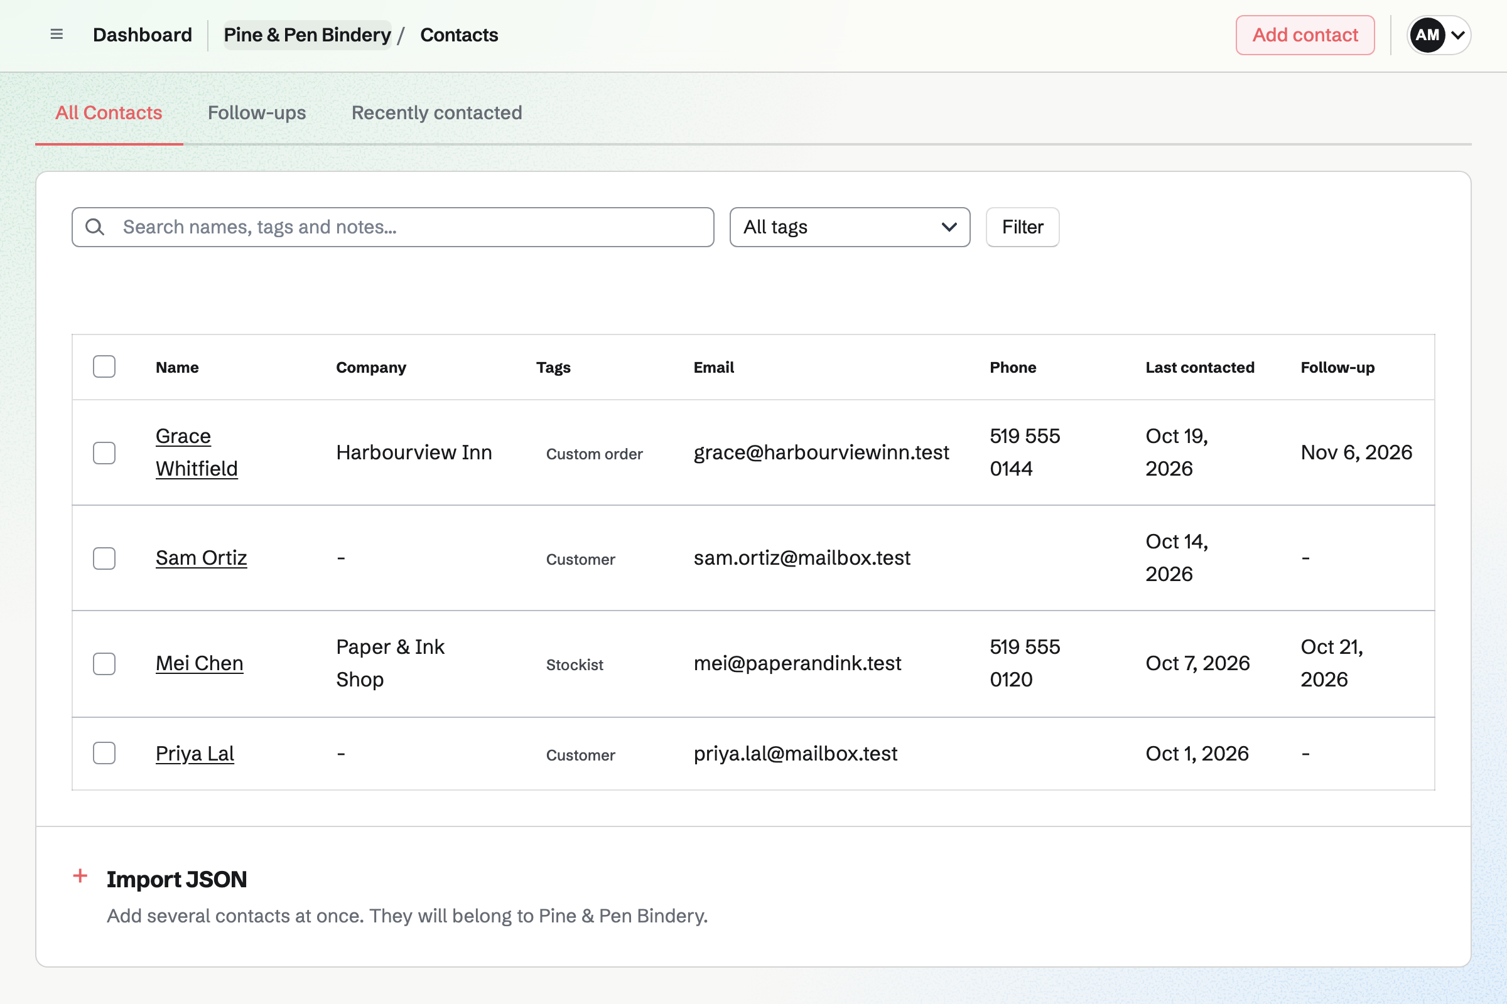This screenshot has height=1004, width=1507.
Task: Switch to the Follow-ups tab
Action: (257, 113)
